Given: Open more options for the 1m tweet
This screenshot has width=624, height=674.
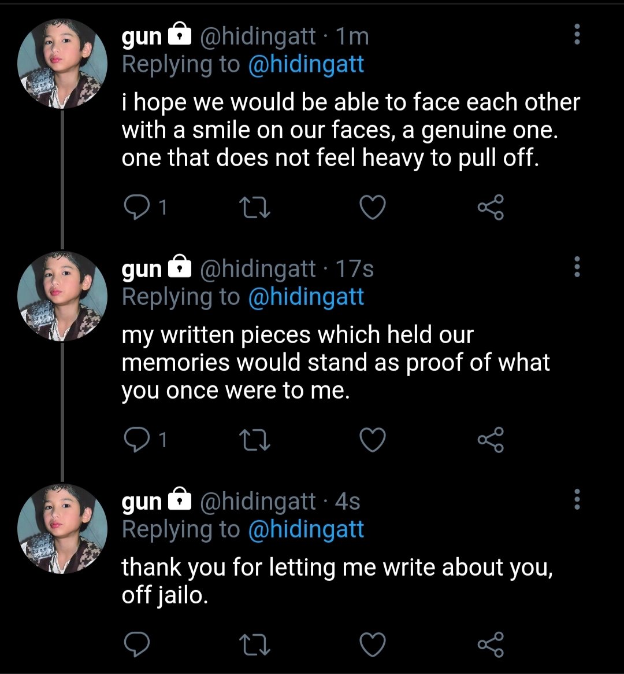Looking at the screenshot, I should click(x=577, y=34).
